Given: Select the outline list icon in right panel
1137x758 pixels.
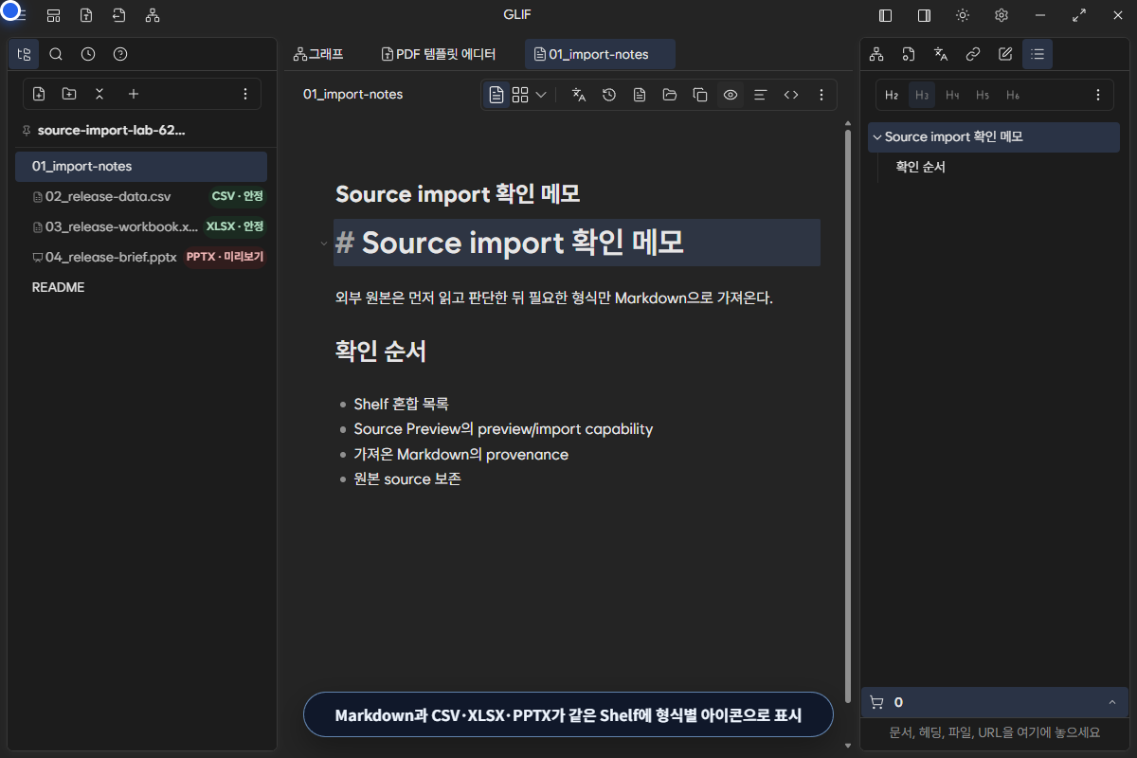Looking at the screenshot, I should coord(1038,54).
